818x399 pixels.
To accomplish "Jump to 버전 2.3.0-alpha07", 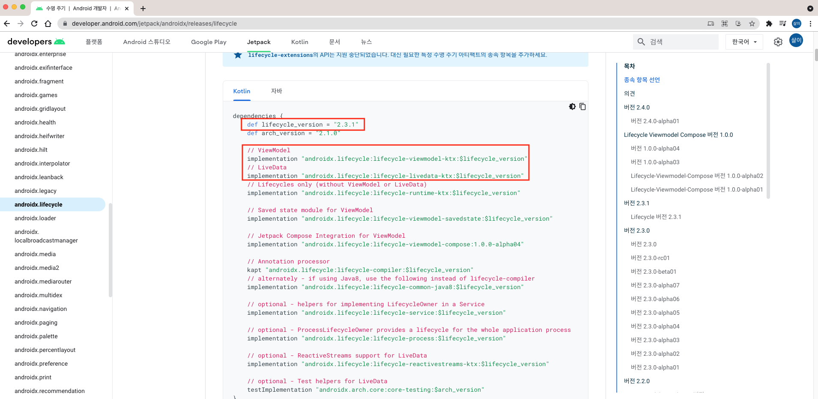I will pyautogui.click(x=655, y=285).
